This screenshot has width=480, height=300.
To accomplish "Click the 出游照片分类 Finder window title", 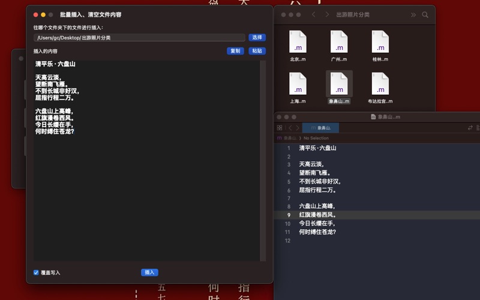I will pyautogui.click(x=353, y=14).
